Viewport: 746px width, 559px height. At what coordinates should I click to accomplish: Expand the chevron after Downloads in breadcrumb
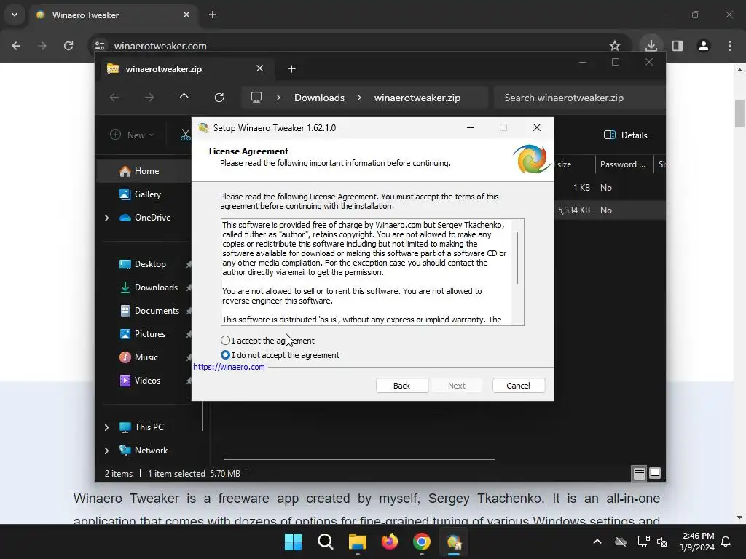pos(359,98)
